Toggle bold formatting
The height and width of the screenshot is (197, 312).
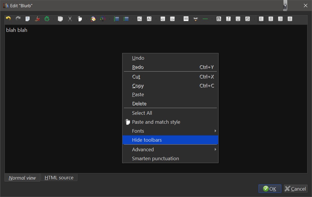pos(219,19)
